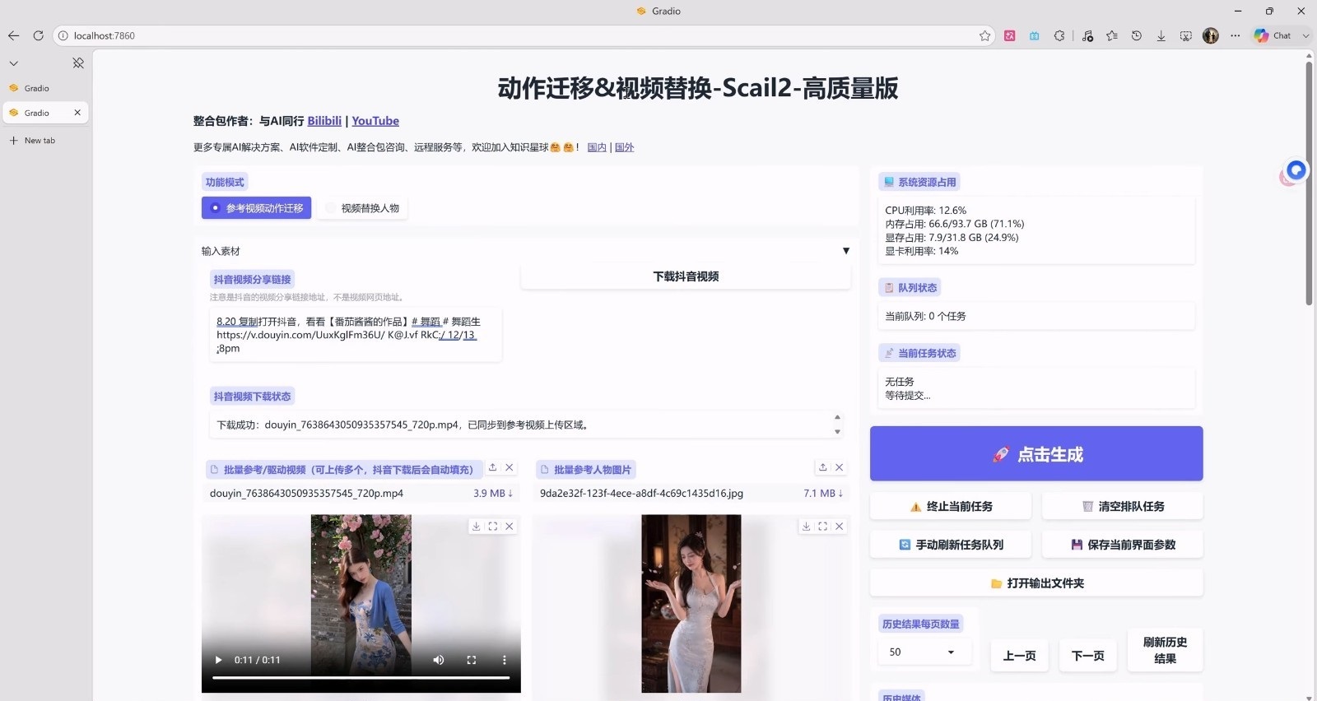Screen dimensions: 1317x701
Task: Seek on the video progress bar
Action: 361,678
